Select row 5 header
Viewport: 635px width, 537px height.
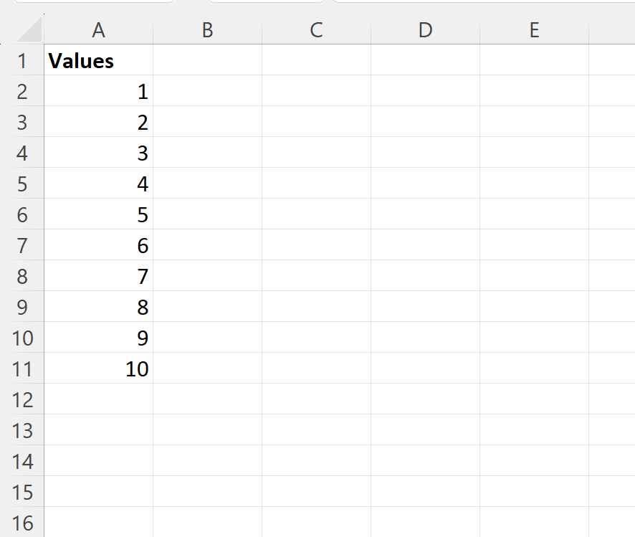22,183
